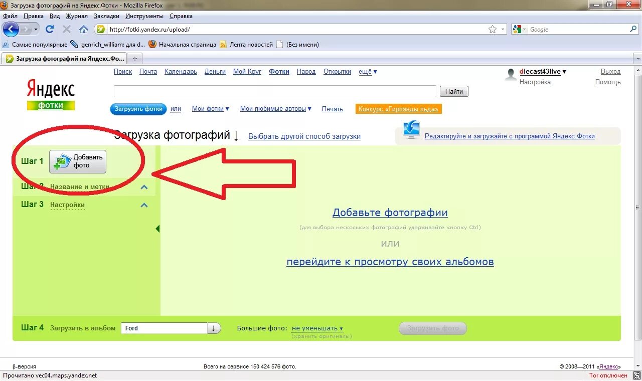Open the user avatar icon next to diecast43live
642x381 pixels.
pos(511,75)
